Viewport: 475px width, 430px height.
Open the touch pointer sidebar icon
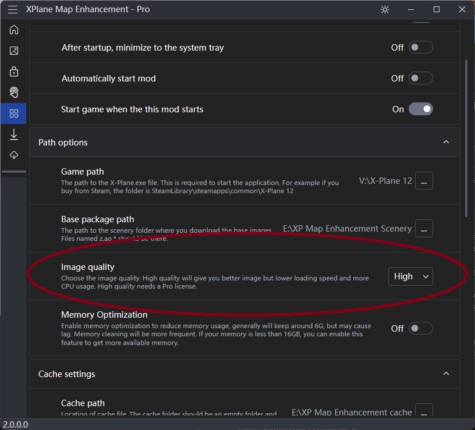click(x=14, y=93)
